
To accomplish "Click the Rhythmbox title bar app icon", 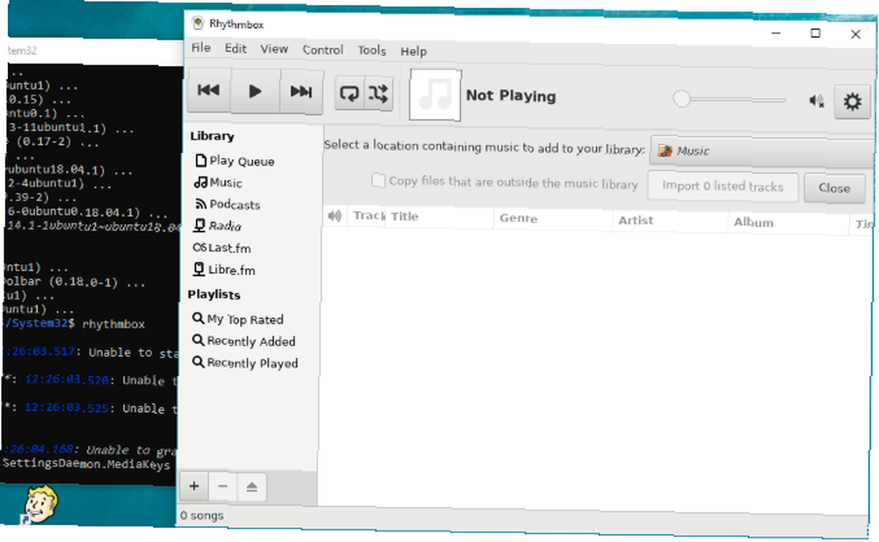I will (x=198, y=23).
